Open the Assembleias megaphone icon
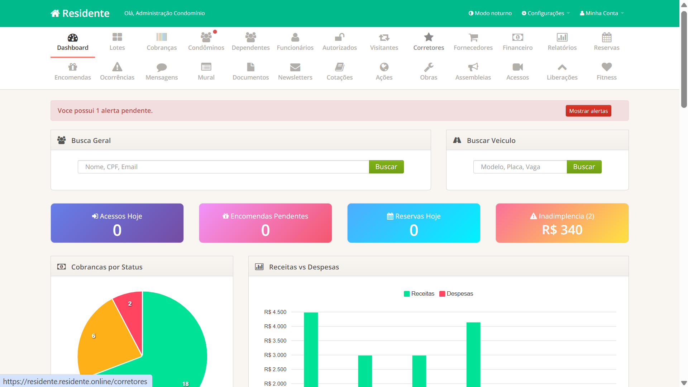The width and height of the screenshot is (688, 387). point(473,67)
